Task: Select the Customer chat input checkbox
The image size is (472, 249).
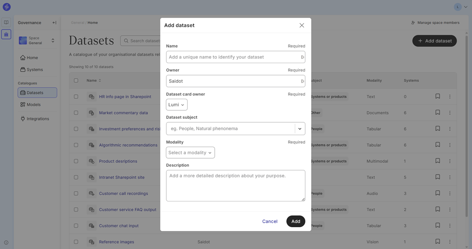Action: click(76, 226)
